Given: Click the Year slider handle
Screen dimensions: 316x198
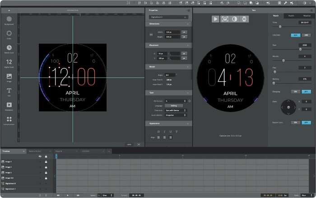Looking at the screenshot, I should point(300,49).
